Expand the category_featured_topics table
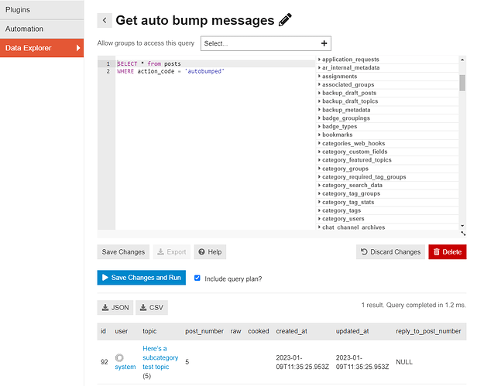 [x=387, y=160]
